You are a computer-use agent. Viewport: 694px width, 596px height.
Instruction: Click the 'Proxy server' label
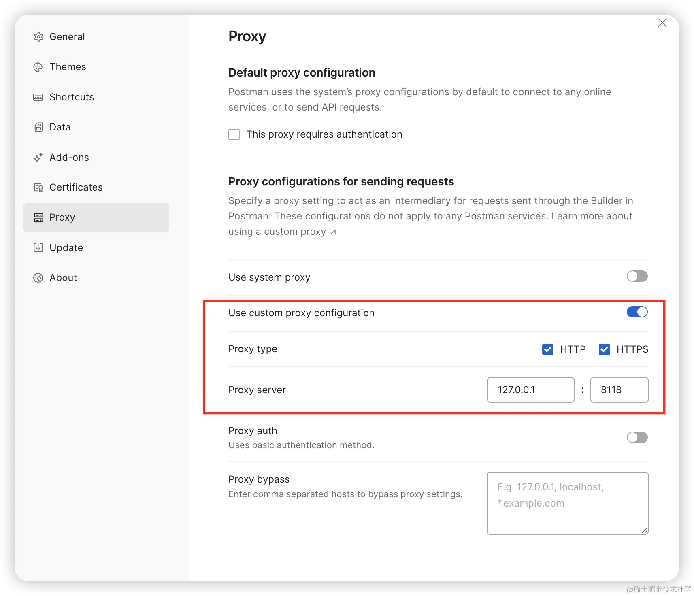[257, 390]
